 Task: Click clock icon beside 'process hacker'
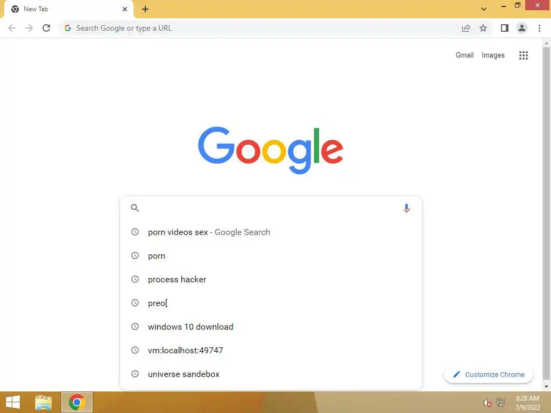[135, 279]
